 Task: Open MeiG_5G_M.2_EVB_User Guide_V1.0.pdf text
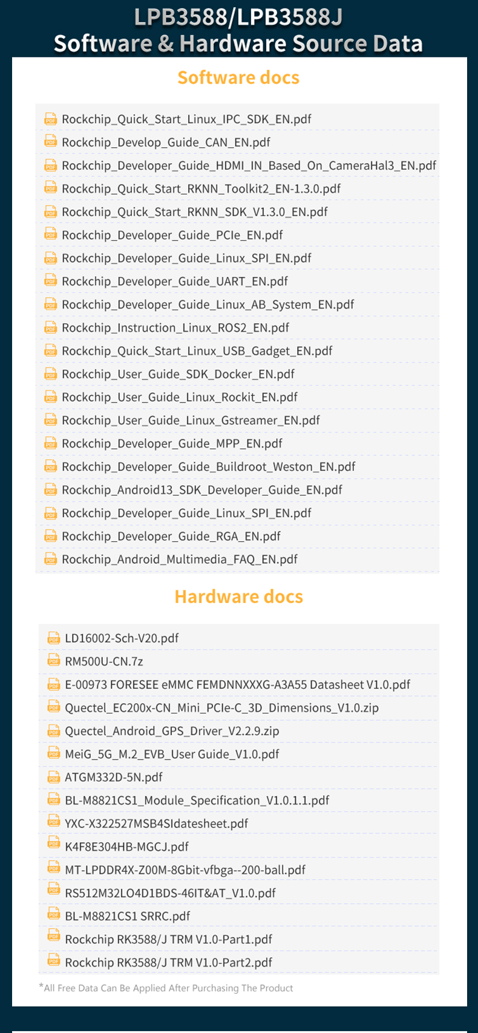click(x=172, y=754)
